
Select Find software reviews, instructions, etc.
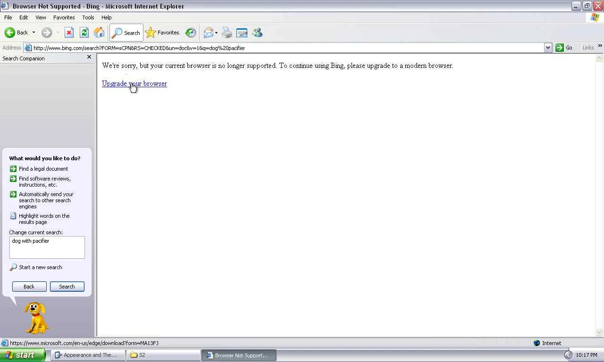(x=45, y=181)
